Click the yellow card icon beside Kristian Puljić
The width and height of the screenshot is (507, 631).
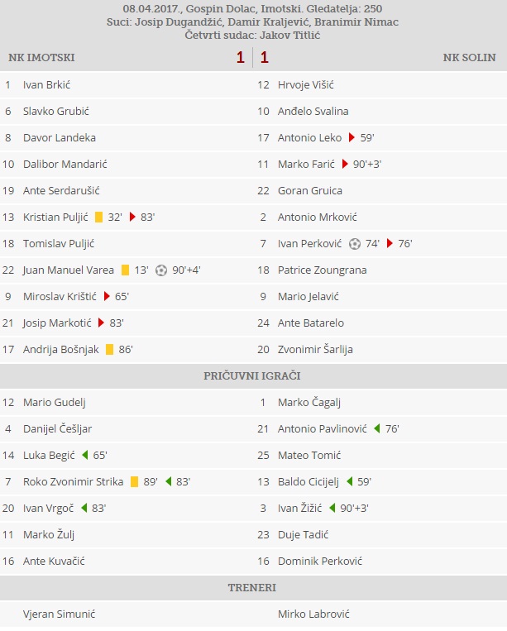[x=98, y=217]
